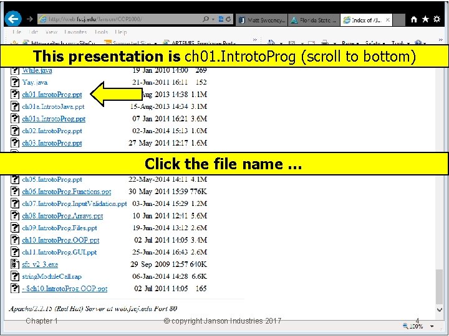The height and width of the screenshot is (336, 449).
Task: Open the Tools menu
Action: click(101, 32)
